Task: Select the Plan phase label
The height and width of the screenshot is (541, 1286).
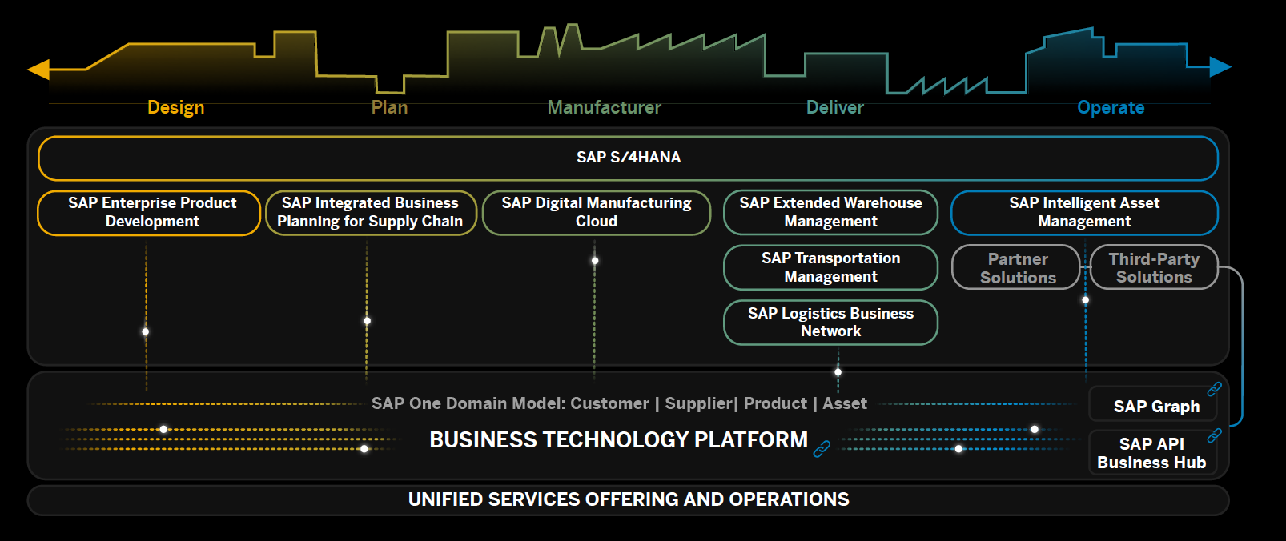Action: (389, 107)
